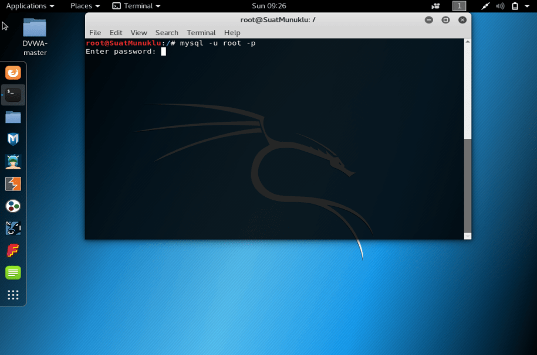
Task: Open Faraday red F icon in dock
Action: click(x=13, y=250)
